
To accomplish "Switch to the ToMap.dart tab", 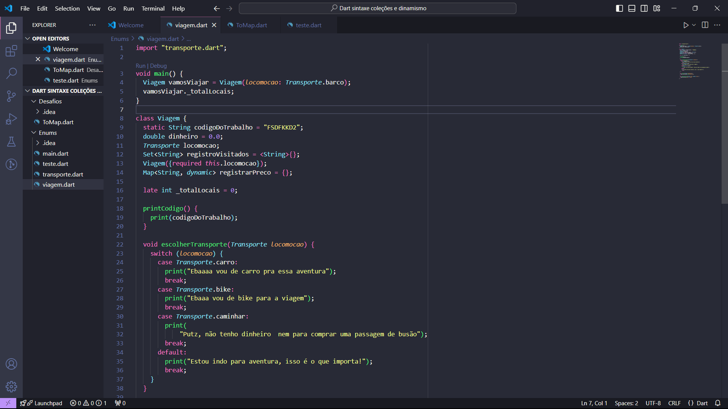I will pos(251,25).
